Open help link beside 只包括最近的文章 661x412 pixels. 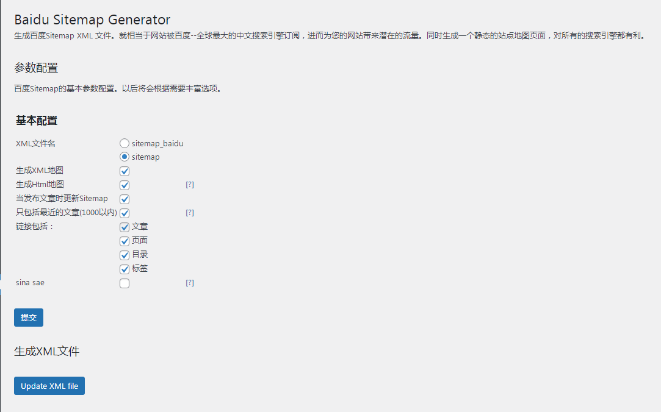[x=190, y=213]
